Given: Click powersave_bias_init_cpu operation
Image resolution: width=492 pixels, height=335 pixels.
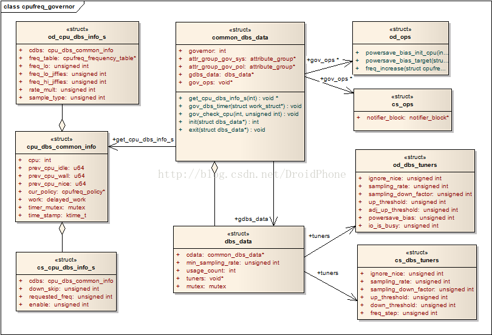Looking at the screenshot, I should click(406, 53).
